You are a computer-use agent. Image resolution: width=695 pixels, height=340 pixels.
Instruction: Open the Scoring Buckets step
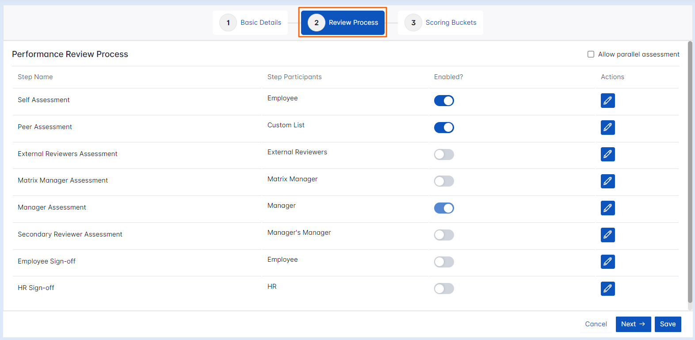tap(441, 23)
